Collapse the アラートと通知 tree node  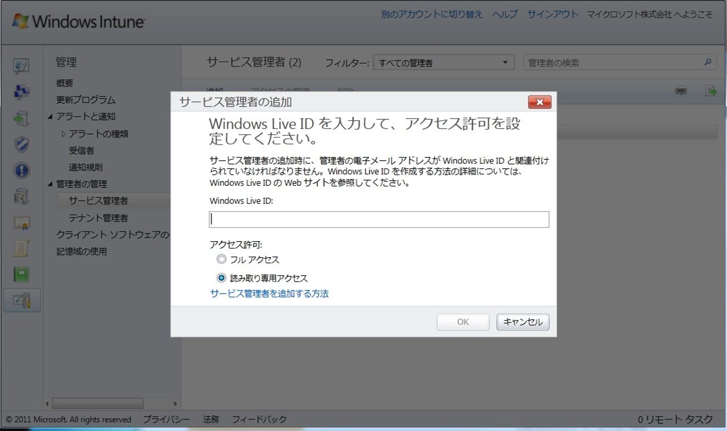click(50, 117)
